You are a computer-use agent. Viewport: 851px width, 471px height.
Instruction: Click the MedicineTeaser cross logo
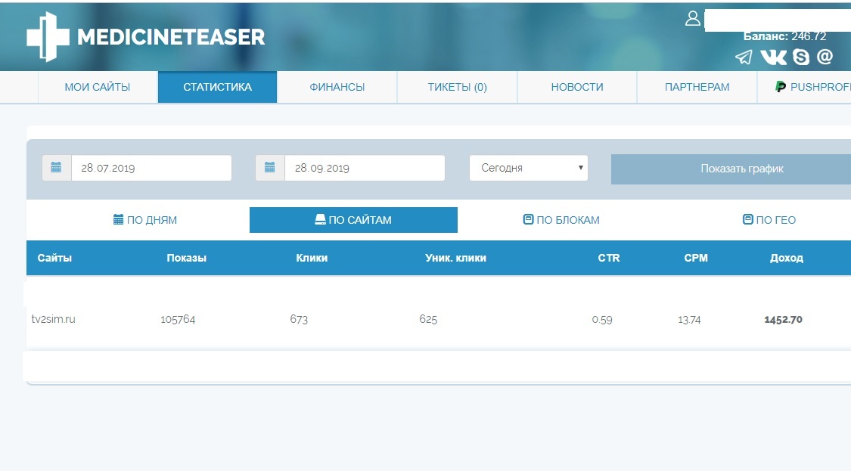(48, 37)
